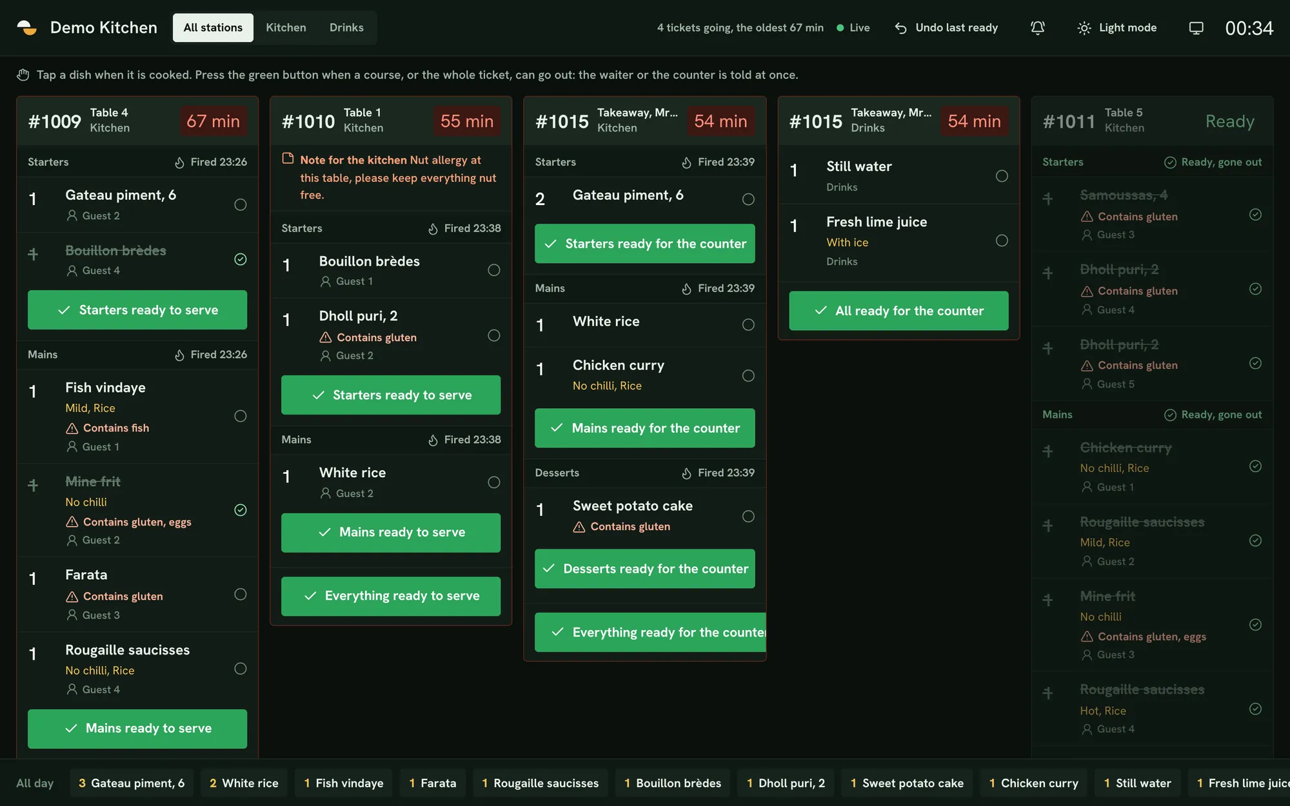Tick the Fresh lime juice circle

tap(1001, 241)
